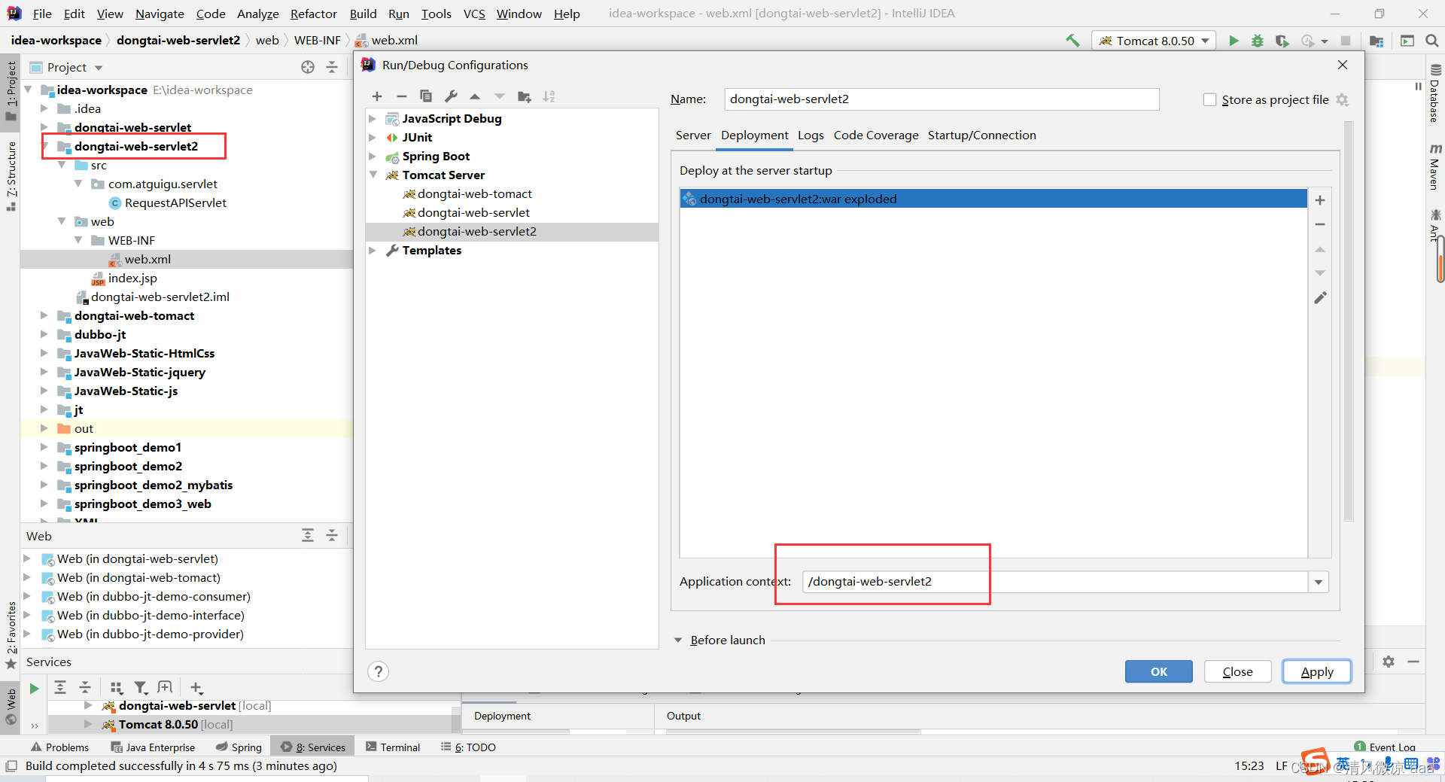Switch to Logs tab
The width and height of the screenshot is (1445, 782).
coord(811,135)
